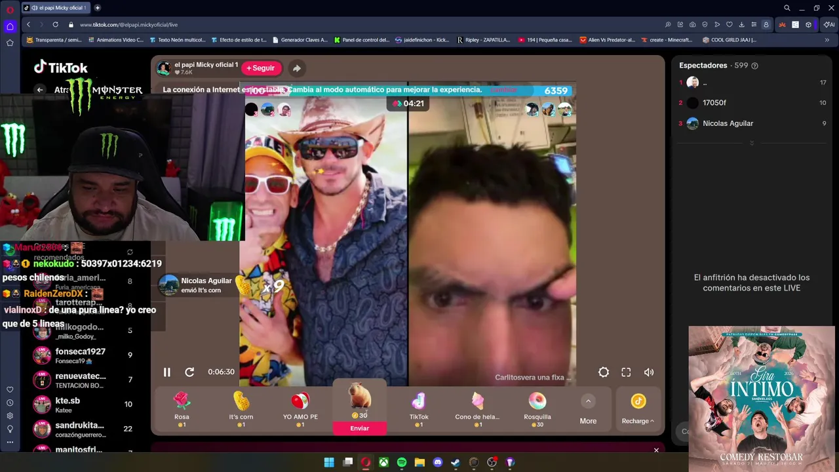
Task: Open the Opera main menu logo
Action: 10,9
